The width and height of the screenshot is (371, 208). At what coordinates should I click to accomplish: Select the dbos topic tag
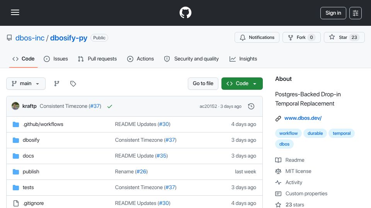[x=284, y=144]
